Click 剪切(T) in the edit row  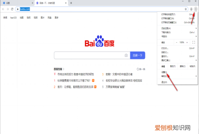click(x=173, y=67)
